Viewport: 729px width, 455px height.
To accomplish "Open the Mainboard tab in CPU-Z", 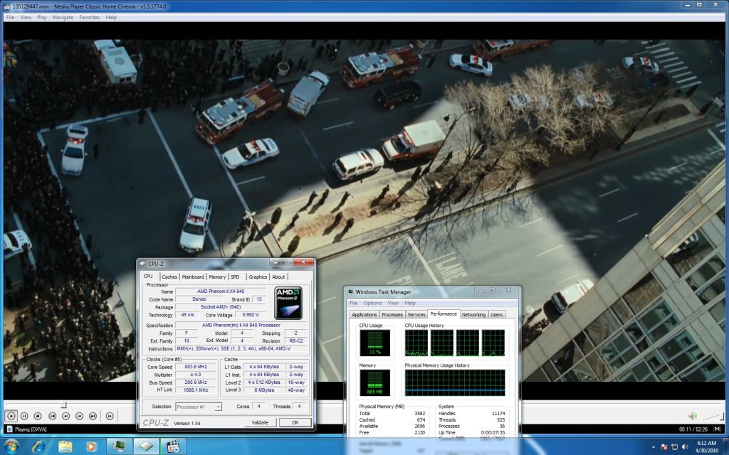I will (x=193, y=277).
